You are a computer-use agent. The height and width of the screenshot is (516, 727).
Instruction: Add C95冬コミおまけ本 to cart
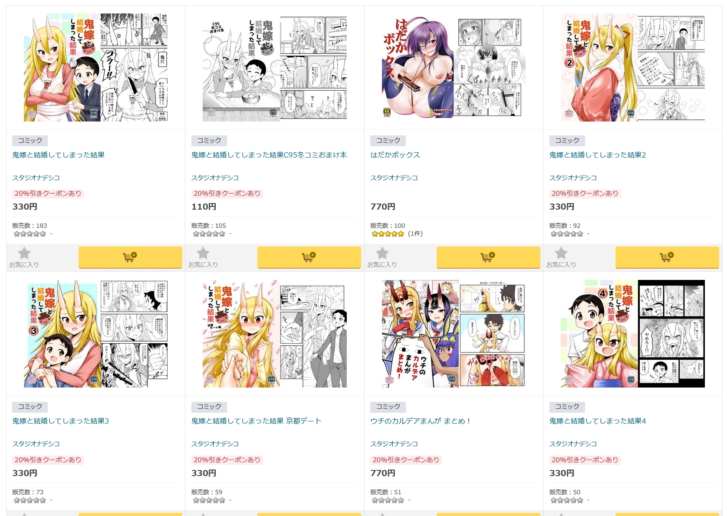309,257
